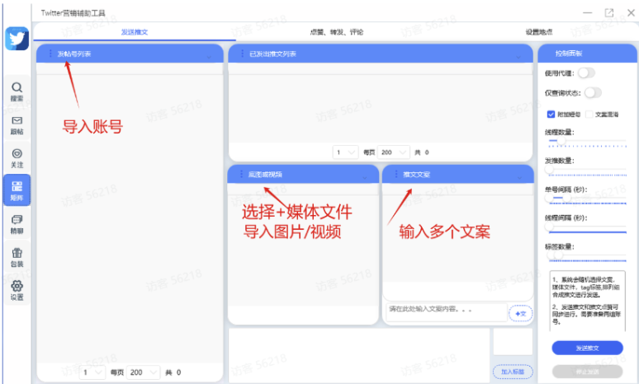This screenshot has height=384, width=639.
Task: Click the +文 add copy button
Action: tap(521, 314)
